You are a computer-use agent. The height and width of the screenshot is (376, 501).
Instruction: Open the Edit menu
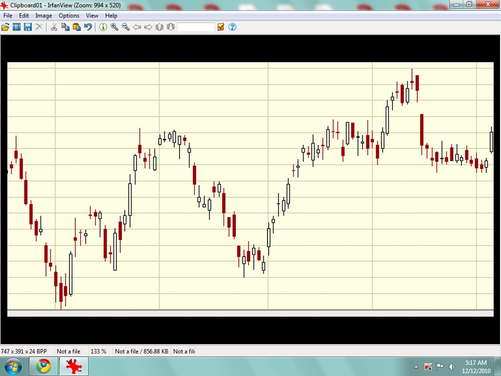pyautogui.click(x=24, y=16)
